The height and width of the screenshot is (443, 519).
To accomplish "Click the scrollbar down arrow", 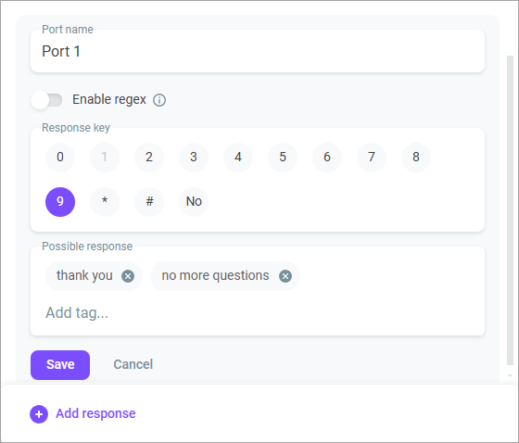I will pos(510,375).
